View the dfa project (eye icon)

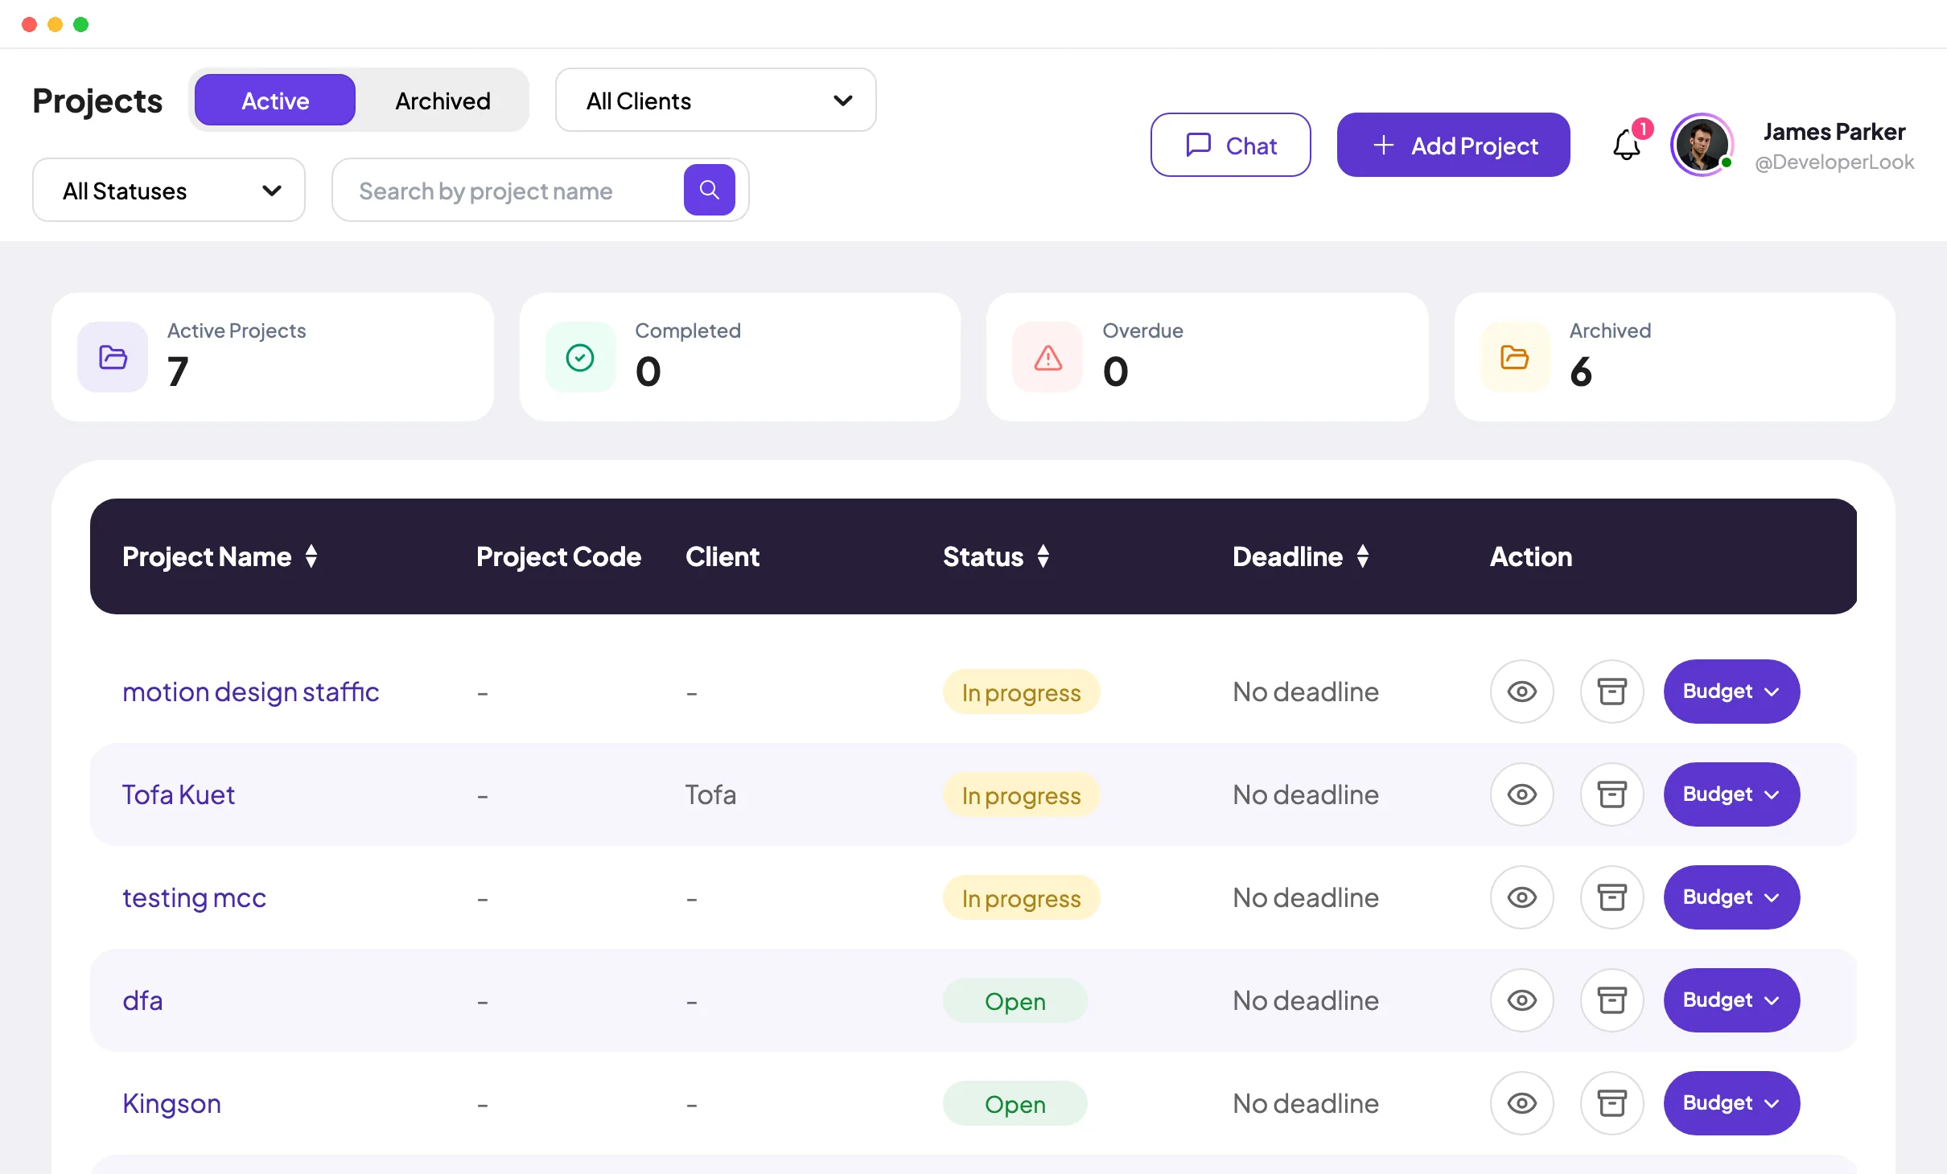(1521, 1000)
